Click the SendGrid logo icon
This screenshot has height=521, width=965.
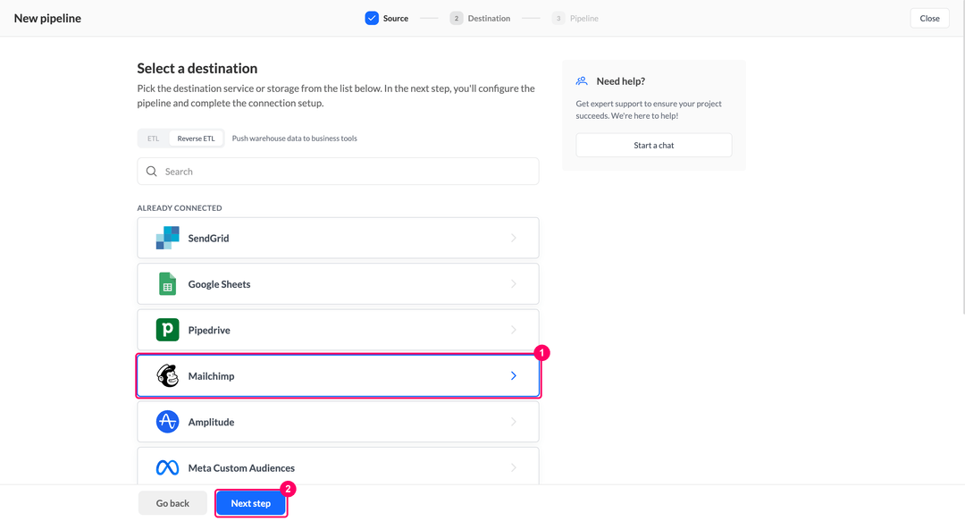point(167,238)
